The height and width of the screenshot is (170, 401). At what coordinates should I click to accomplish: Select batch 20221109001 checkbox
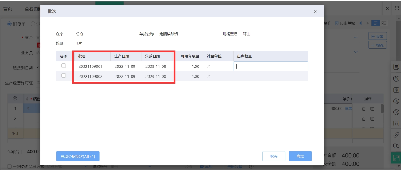click(64, 66)
